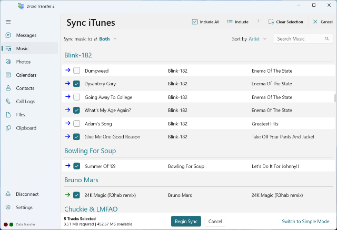
Task: Click Take Off Your Pants And Jacket album
Action: [283, 137]
